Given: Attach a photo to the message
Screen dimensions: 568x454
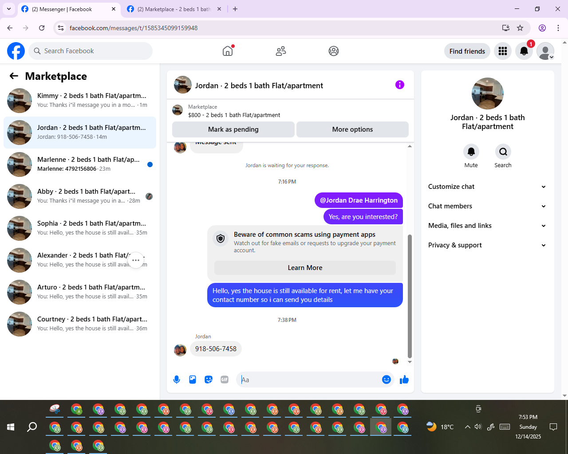Looking at the screenshot, I should click(193, 380).
